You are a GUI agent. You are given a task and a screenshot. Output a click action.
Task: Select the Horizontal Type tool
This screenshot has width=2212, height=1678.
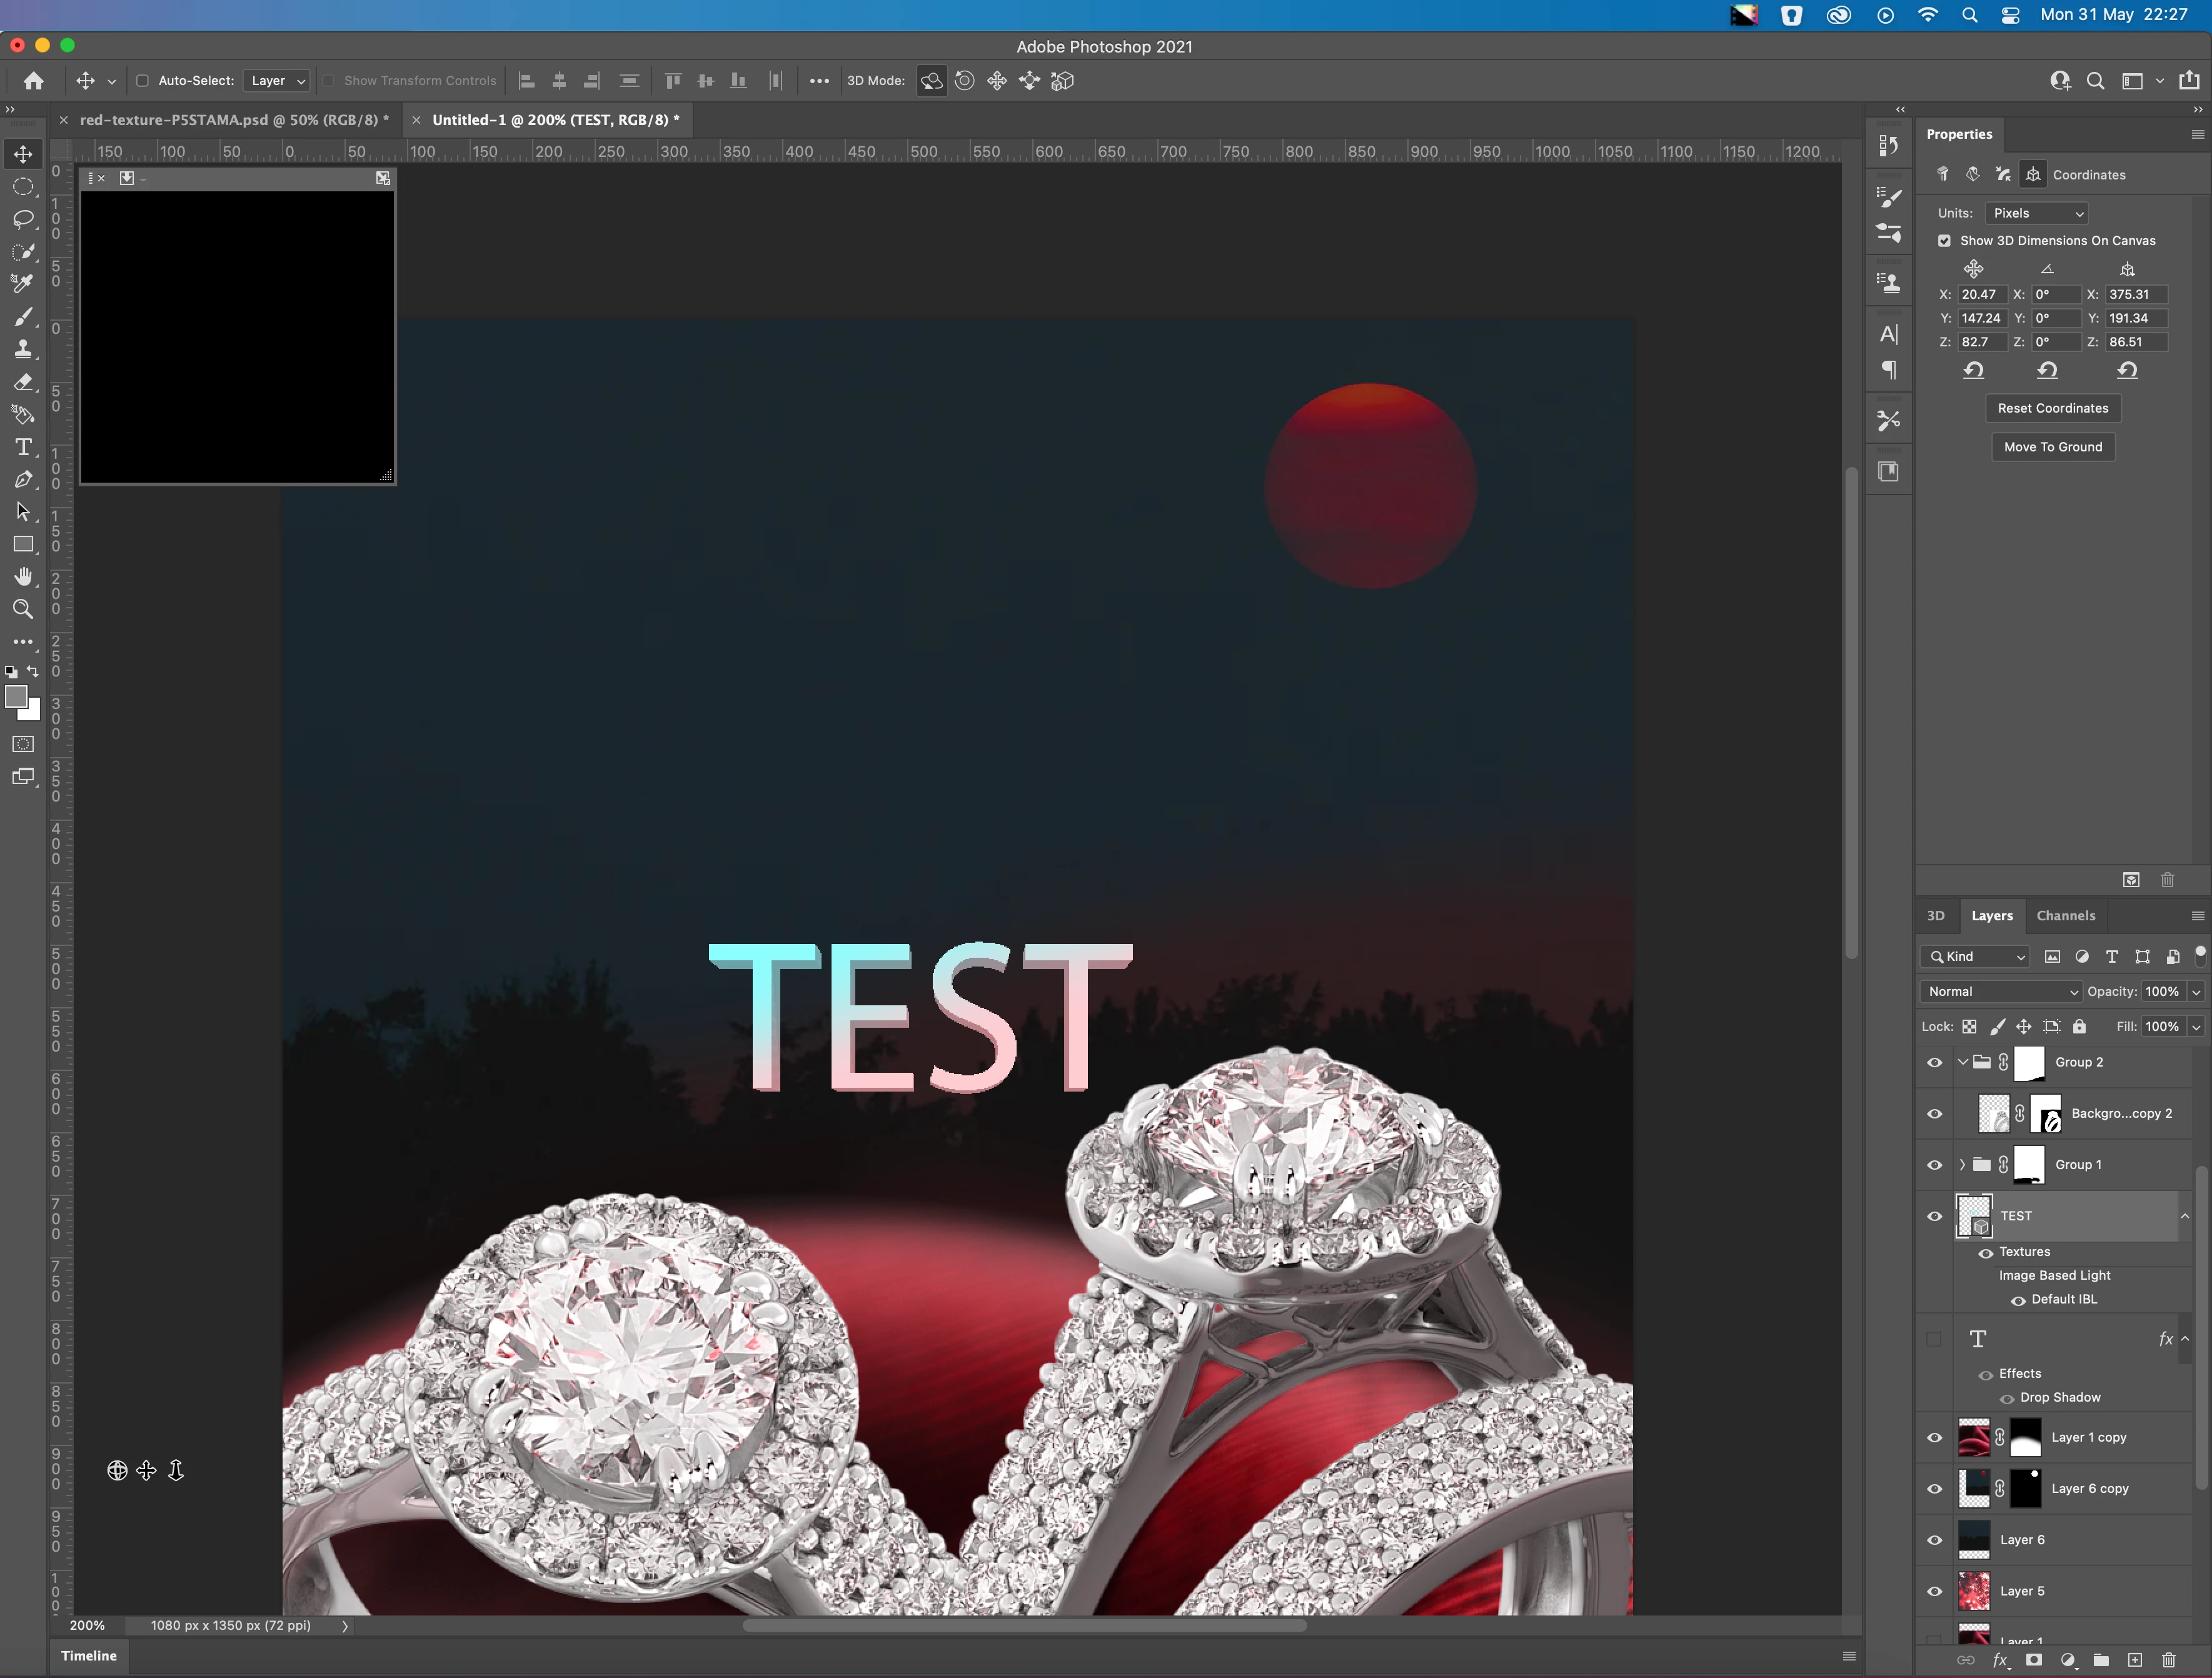[23, 447]
